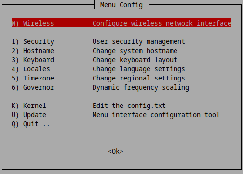Click 'User security management' description
The image size is (243, 174).
139,41
